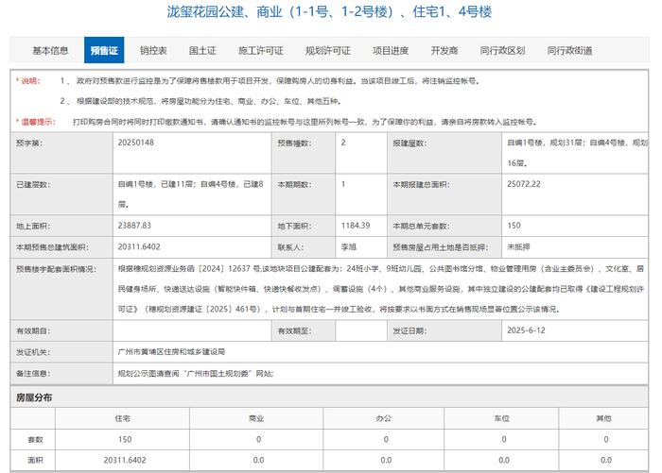
Task: Click the 联系人 name 李旭
Action: pyautogui.click(x=349, y=246)
